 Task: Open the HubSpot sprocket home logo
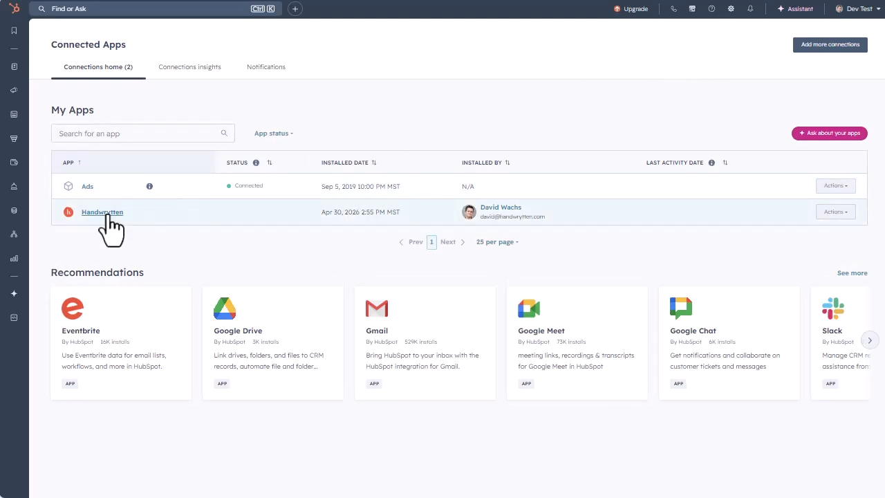click(14, 9)
